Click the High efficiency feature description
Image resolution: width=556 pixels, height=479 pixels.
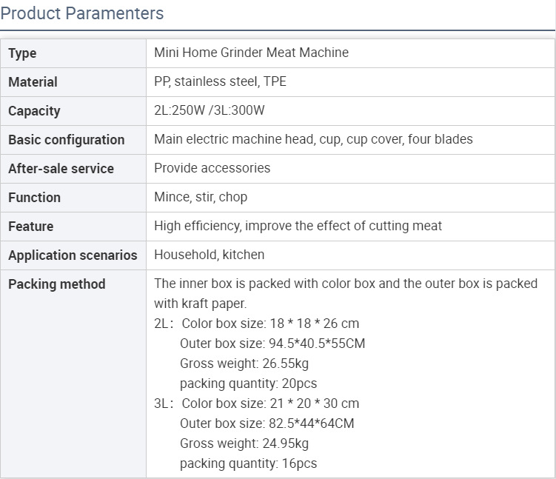(298, 226)
